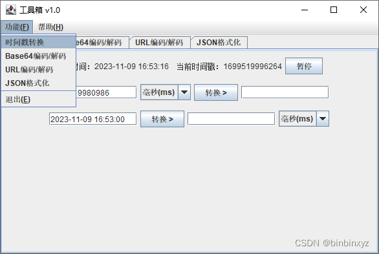379x254 pixels.
Task: Switch to the JSON格式化 tab
Action: [219, 43]
